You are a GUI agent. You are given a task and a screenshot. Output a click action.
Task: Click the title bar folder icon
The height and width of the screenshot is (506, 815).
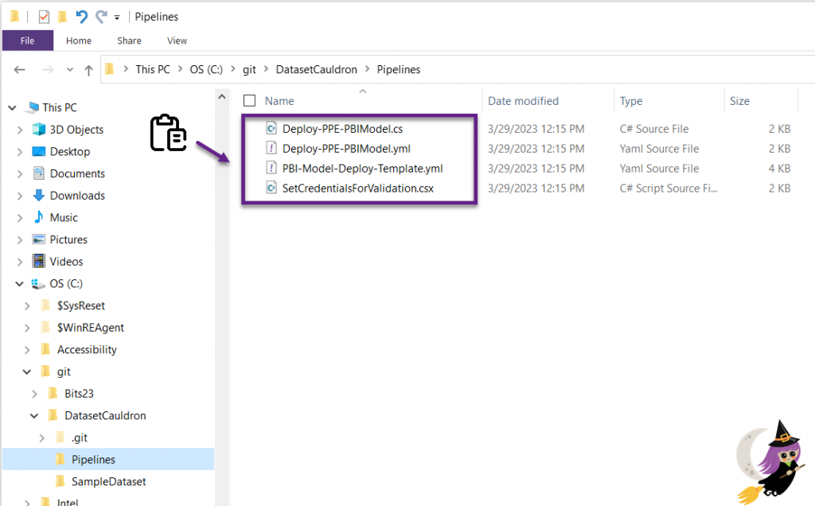point(14,17)
